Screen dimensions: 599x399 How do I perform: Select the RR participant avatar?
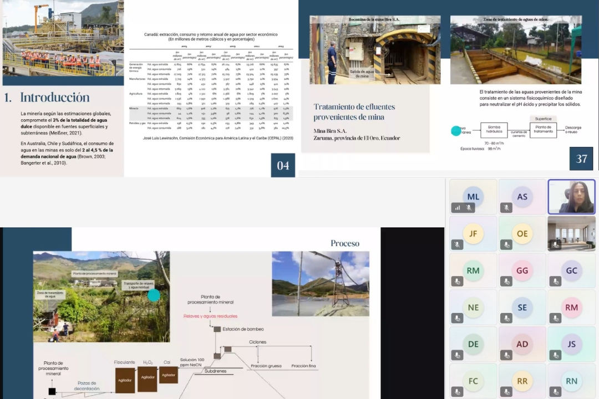522,381
